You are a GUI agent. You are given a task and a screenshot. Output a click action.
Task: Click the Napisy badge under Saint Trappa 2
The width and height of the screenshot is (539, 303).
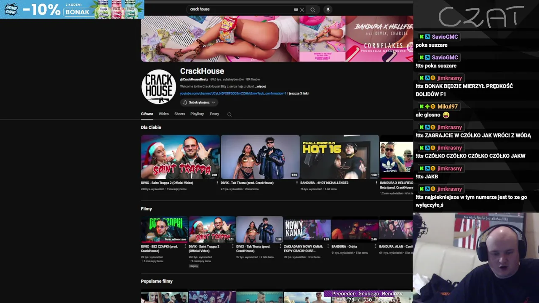pos(194,266)
